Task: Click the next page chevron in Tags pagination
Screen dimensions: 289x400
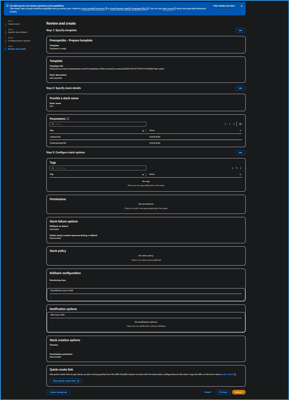Action: (241, 168)
